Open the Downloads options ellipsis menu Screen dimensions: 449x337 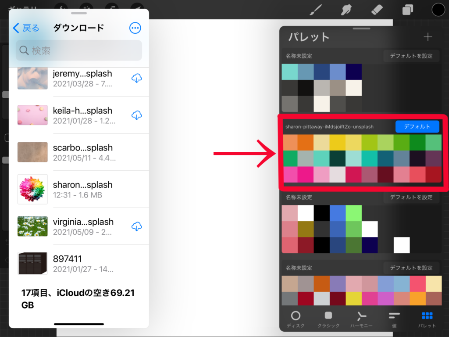tap(135, 28)
